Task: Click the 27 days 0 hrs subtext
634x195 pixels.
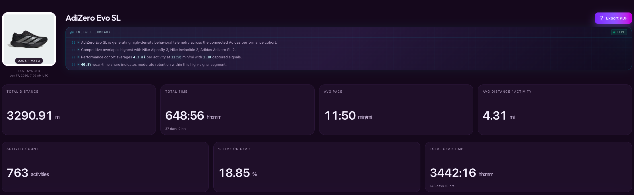Action: 176,129
